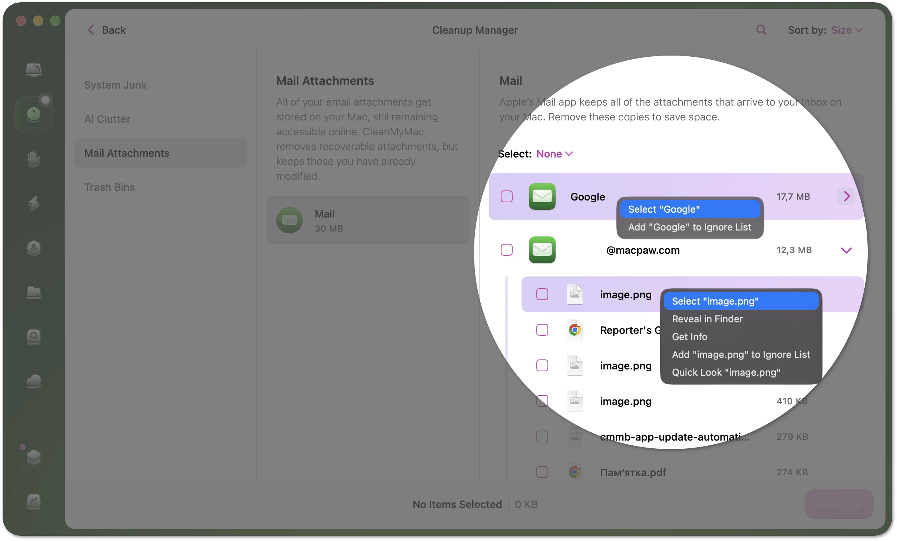Tick the cmmb-app-update-automati checkbox

(x=542, y=437)
